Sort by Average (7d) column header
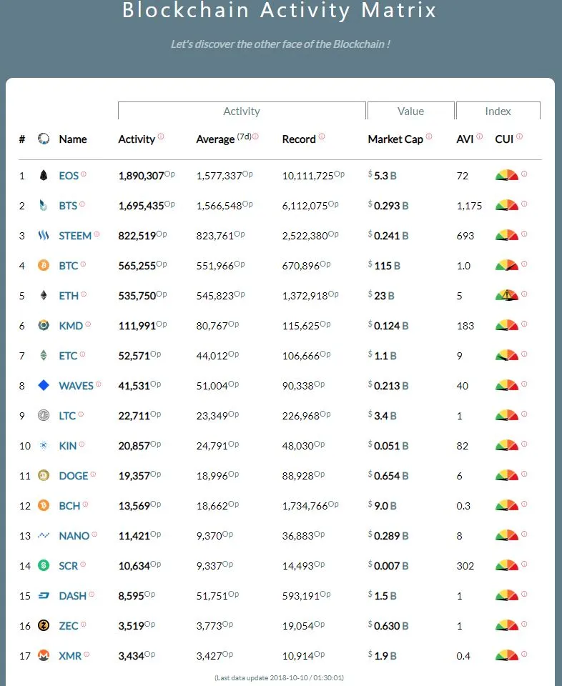The height and width of the screenshot is (686, 562). pos(224,139)
